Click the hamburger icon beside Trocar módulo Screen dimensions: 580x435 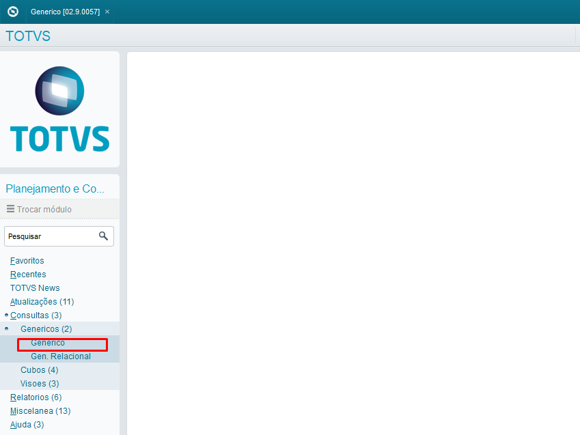pos(11,209)
